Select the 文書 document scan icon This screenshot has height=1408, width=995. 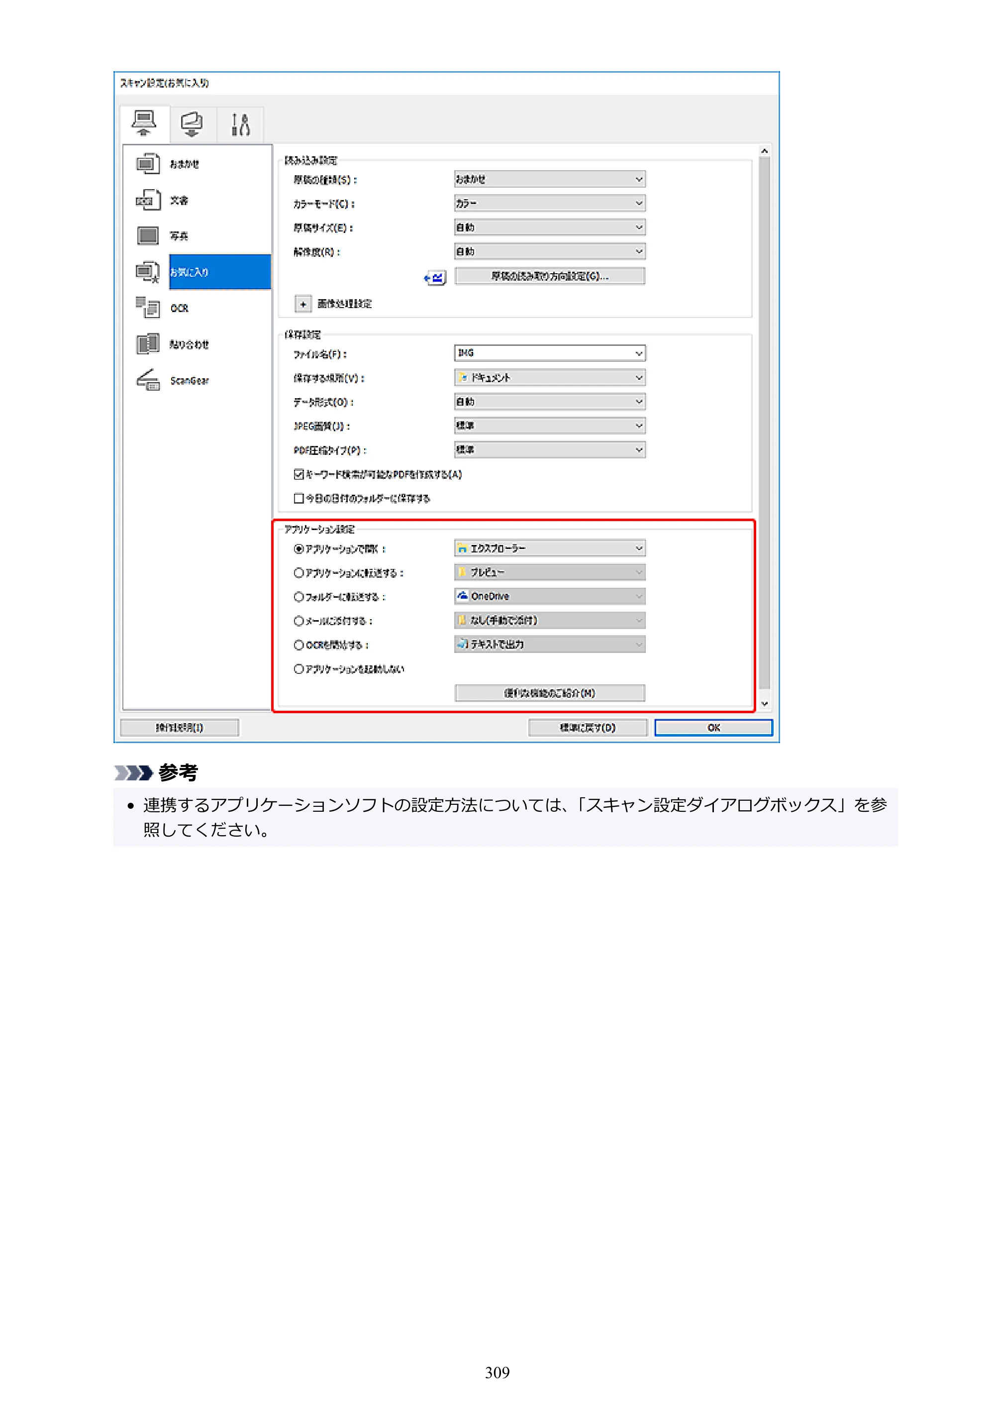tap(148, 200)
